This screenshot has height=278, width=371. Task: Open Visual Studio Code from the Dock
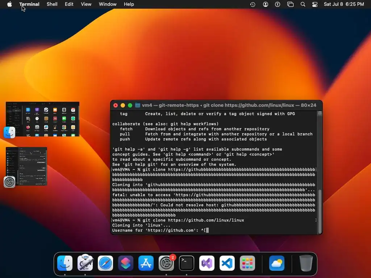click(227, 263)
